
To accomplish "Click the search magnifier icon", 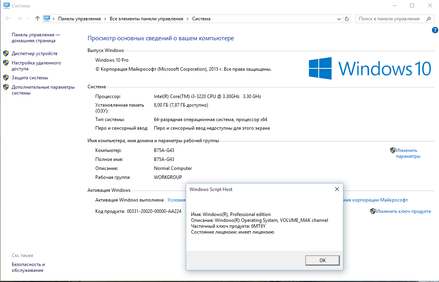I will [428, 19].
